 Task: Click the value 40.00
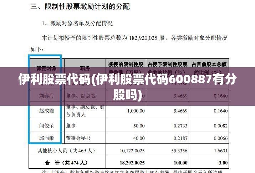139,138
